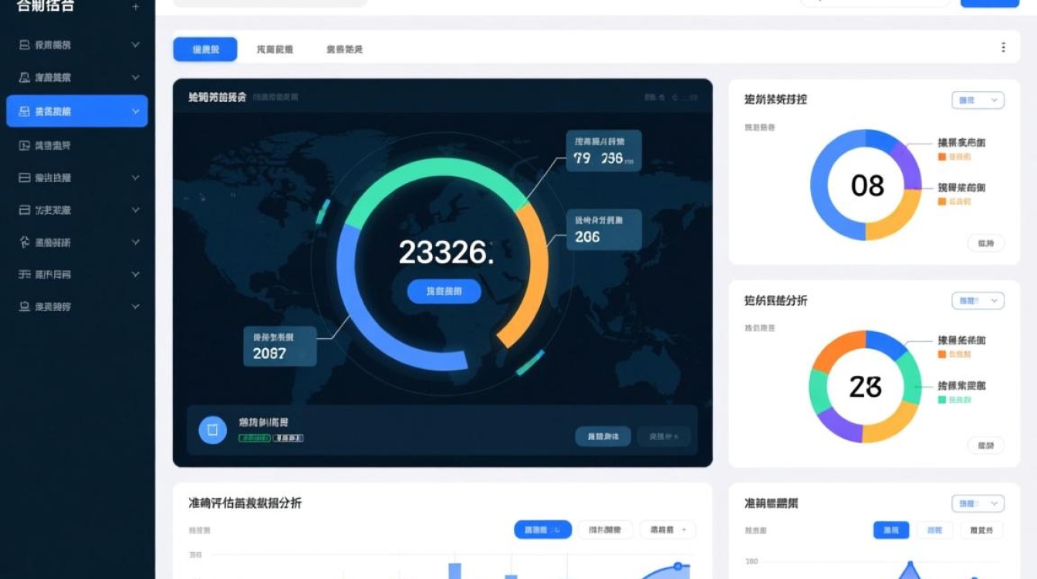Open the dropdown in the '28' donut chart card
Image resolution: width=1037 pixels, height=579 pixels.
click(978, 301)
